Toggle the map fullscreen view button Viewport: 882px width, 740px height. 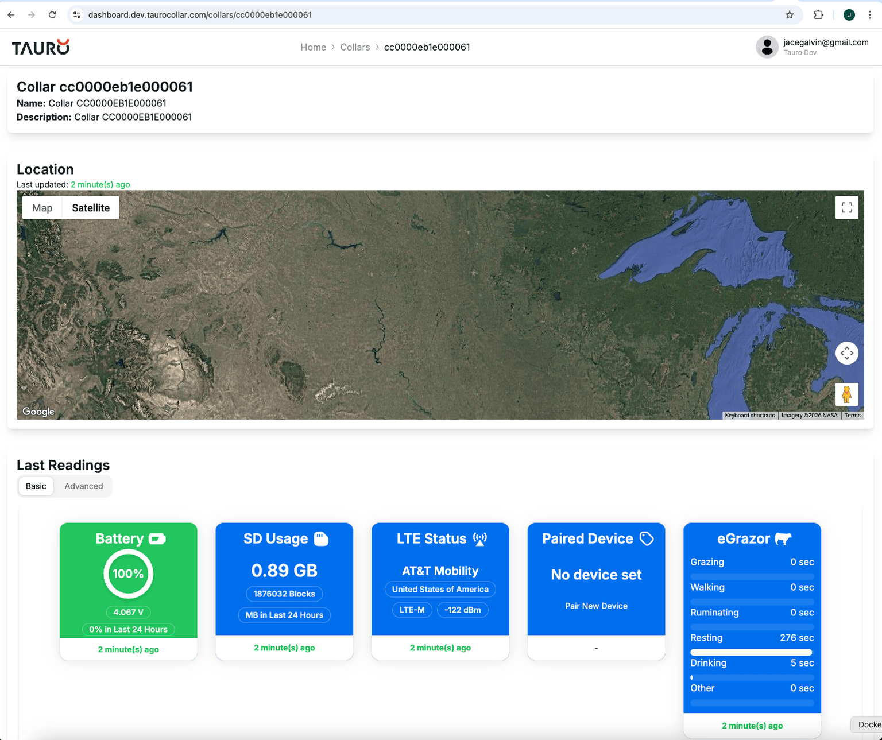point(846,208)
